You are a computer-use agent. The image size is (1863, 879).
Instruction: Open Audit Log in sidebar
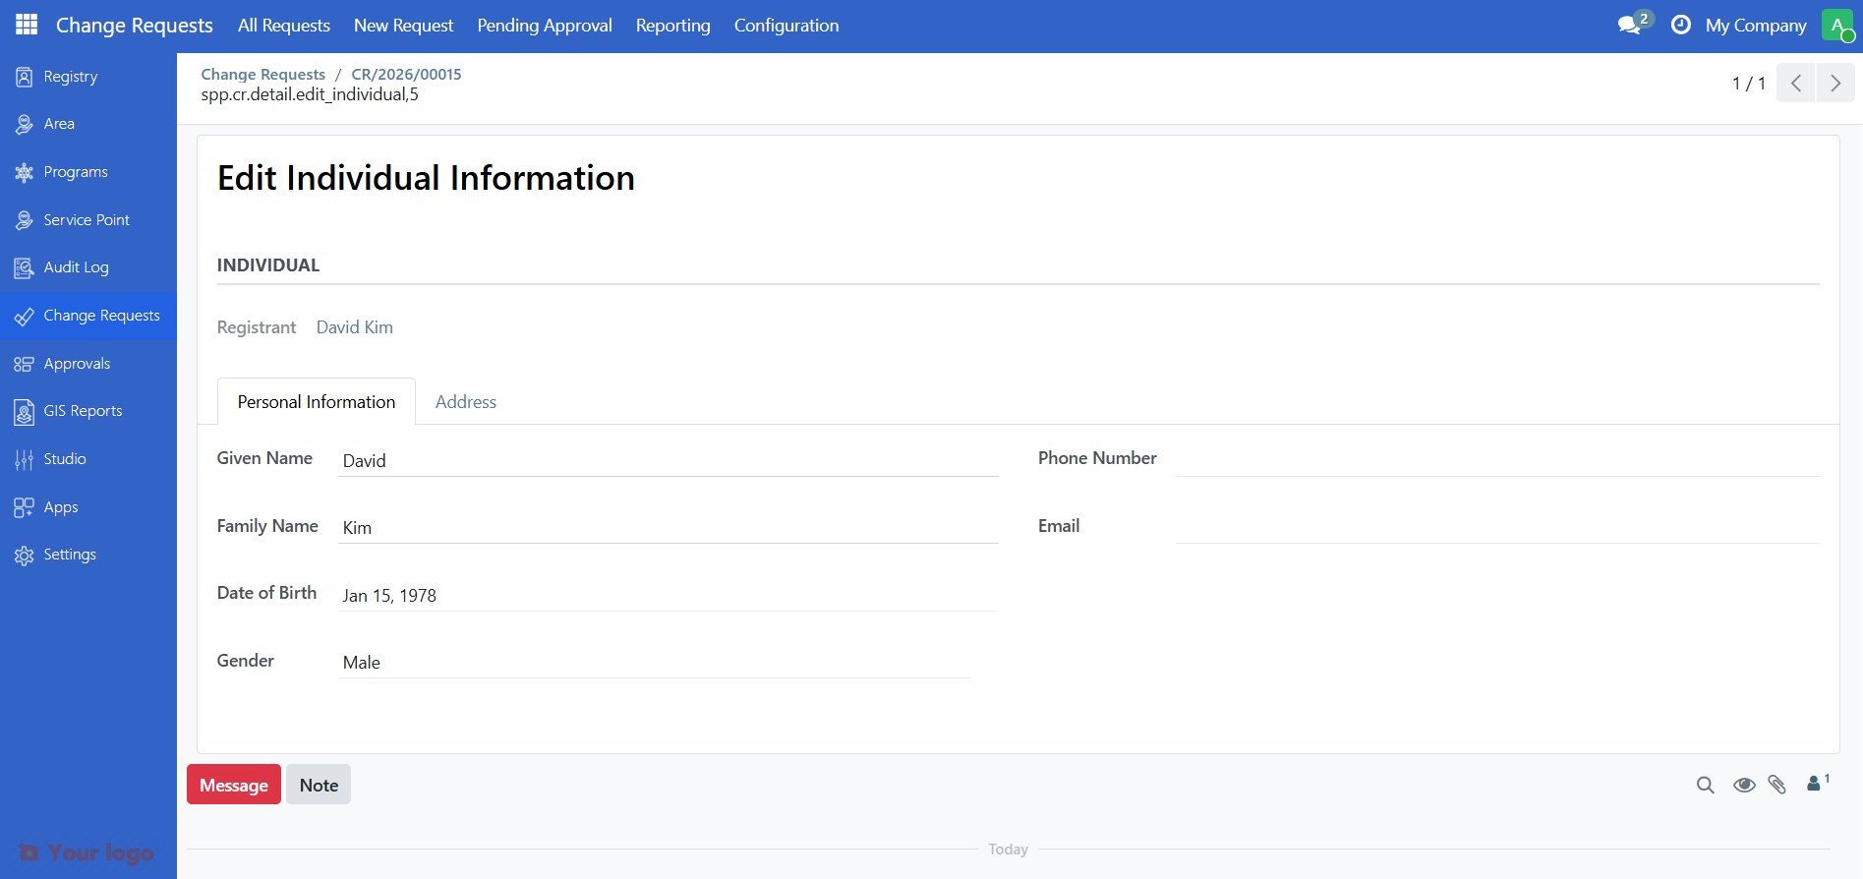[x=76, y=267]
